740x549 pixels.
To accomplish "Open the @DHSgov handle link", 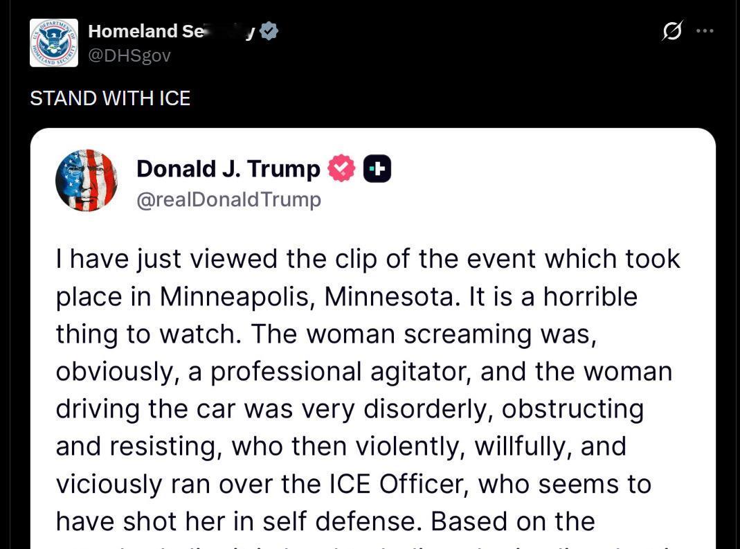I will point(129,55).
